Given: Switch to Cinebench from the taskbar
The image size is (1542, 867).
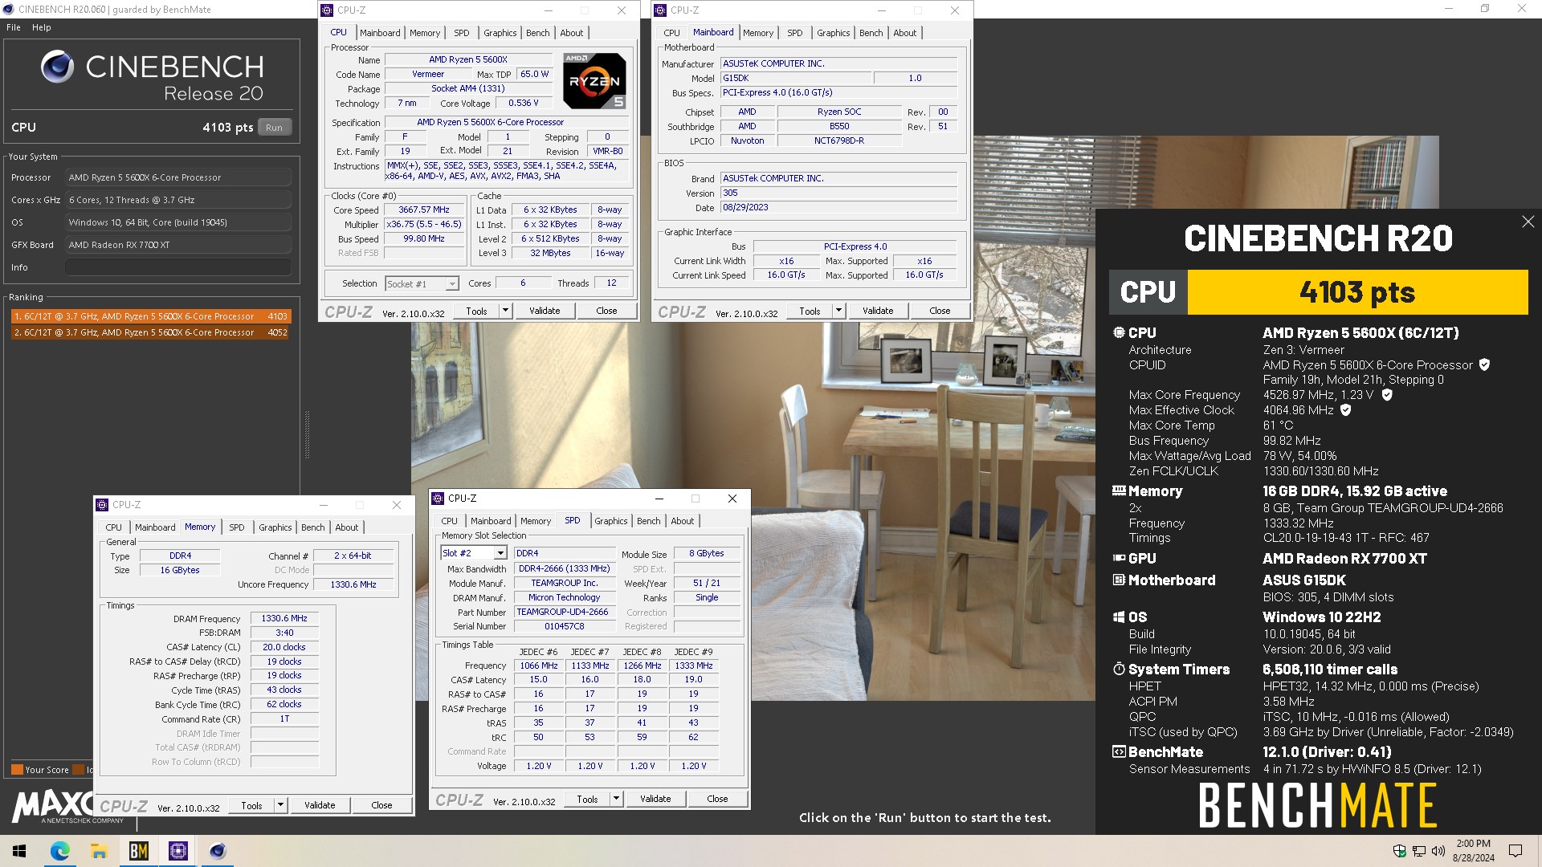Looking at the screenshot, I should click(217, 851).
